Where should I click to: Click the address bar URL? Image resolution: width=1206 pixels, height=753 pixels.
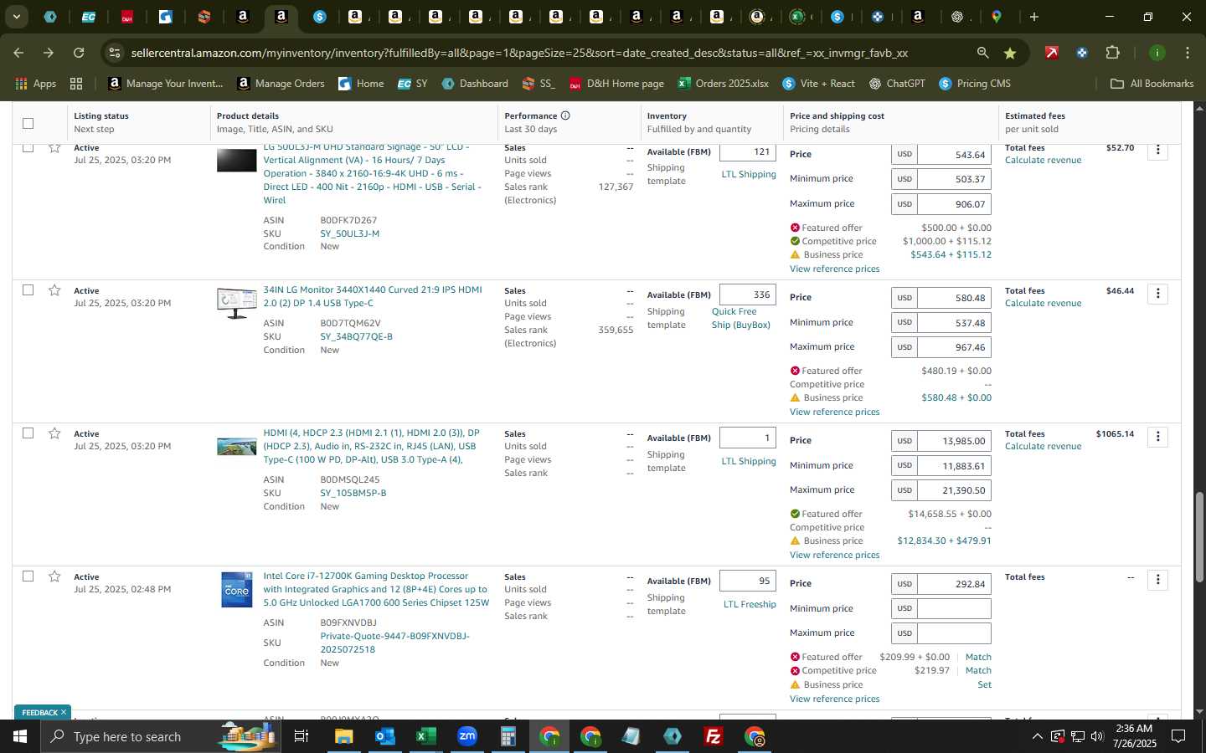(x=519, y=53)
